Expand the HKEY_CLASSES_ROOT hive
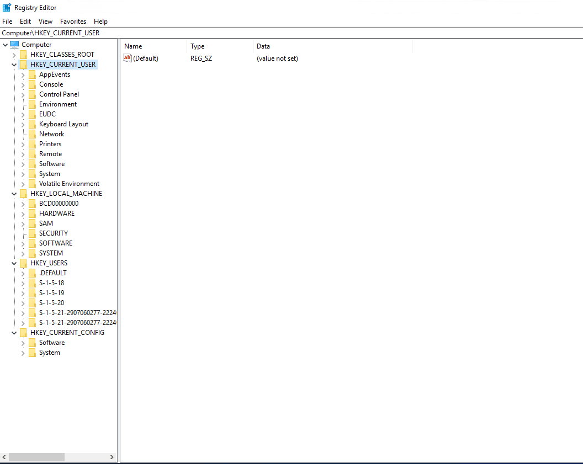 coord(14,55)
